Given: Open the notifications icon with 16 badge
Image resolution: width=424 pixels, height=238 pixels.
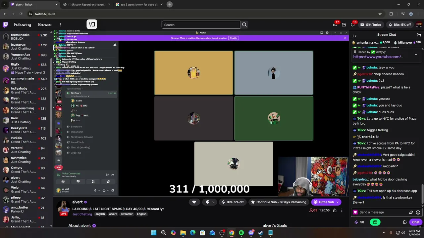Looking at the screenshot, I should [353, 25].
